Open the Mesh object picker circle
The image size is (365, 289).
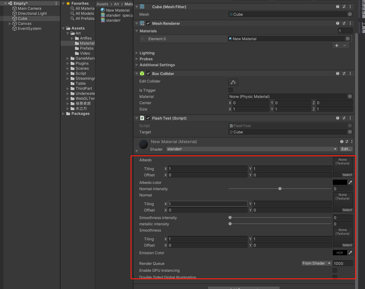click(350, 14)
